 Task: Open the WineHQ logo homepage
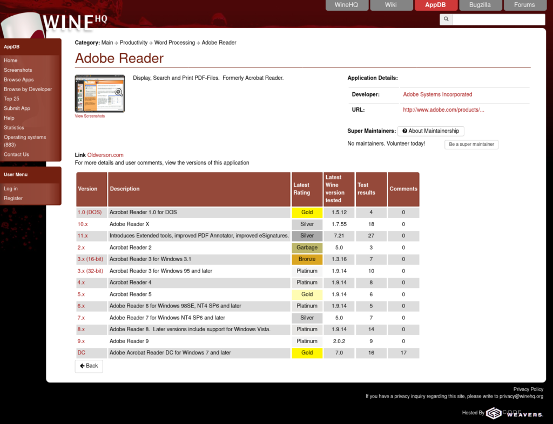[75, 22]
